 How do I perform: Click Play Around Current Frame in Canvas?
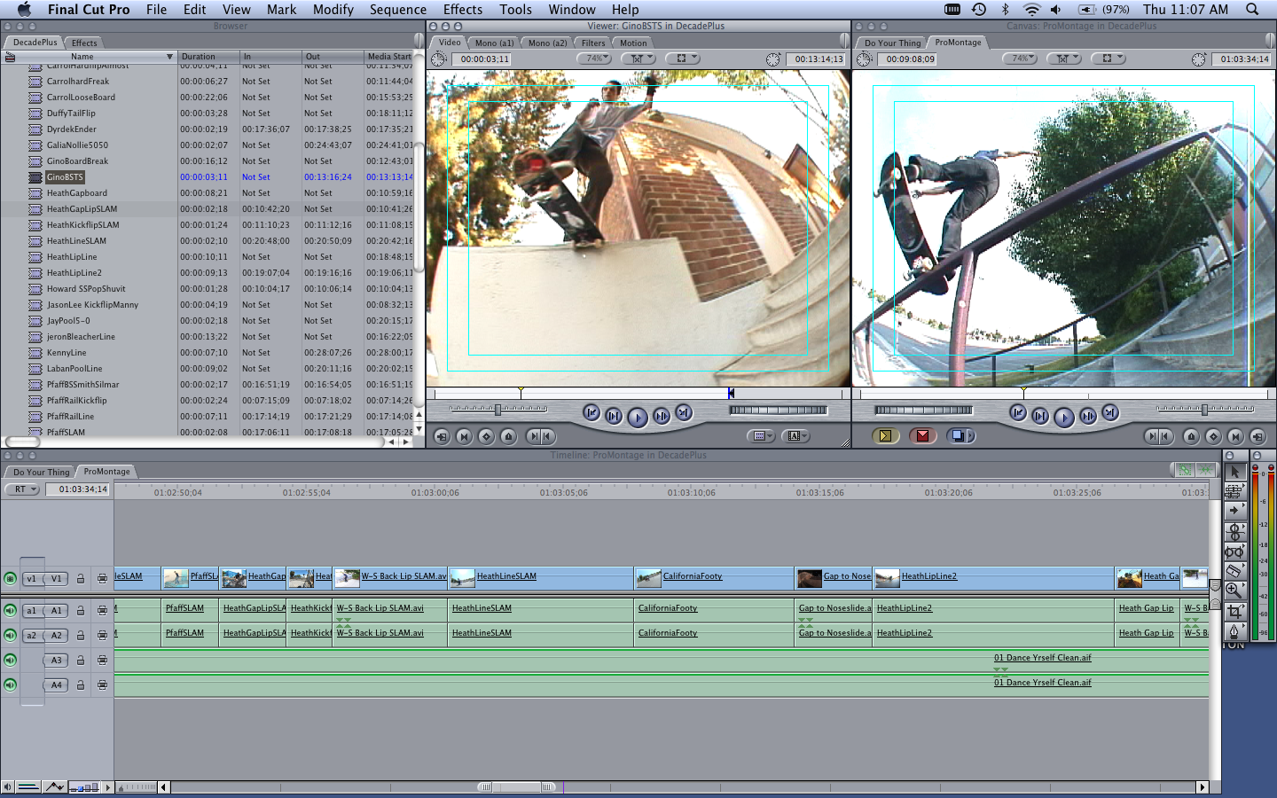point(1088,415)
